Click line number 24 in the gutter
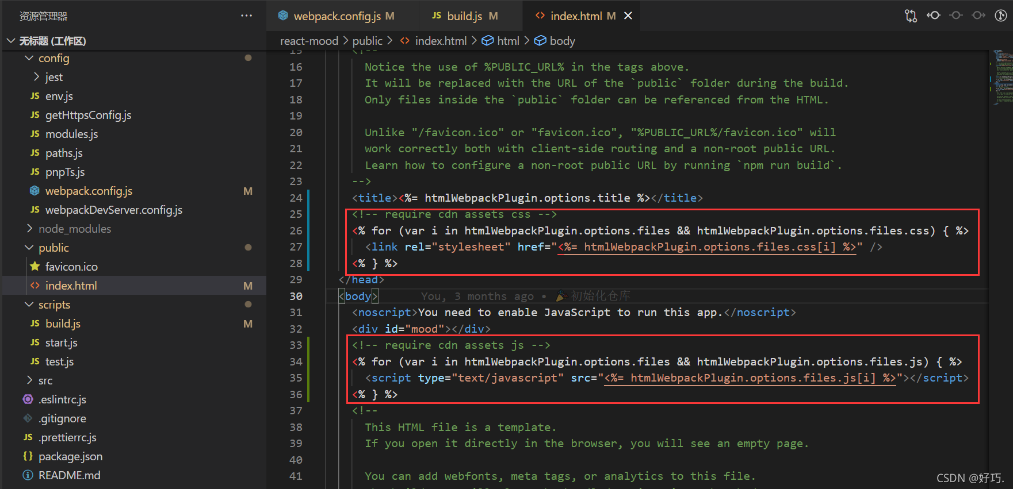Image resolution: width=1013 pixels, height=489 pixels. coord(296,198)
